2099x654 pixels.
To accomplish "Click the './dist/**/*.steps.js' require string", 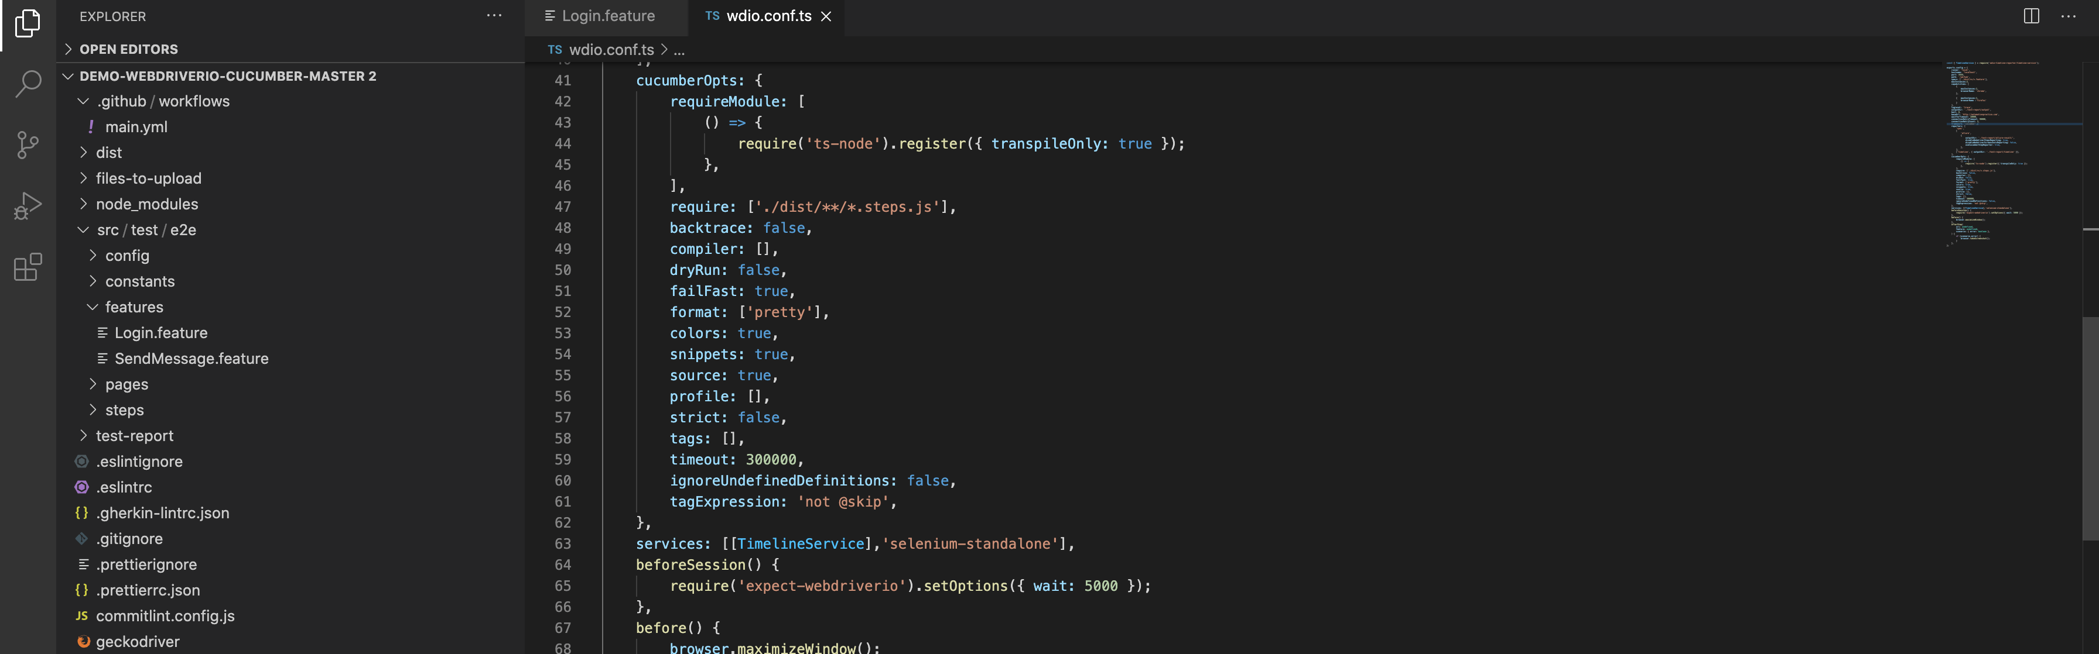I will click(847, 208).
